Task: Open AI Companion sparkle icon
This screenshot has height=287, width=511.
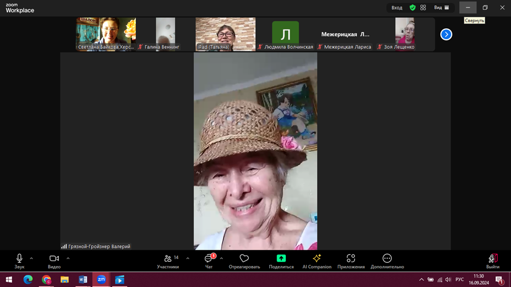Action: point(317,258)
